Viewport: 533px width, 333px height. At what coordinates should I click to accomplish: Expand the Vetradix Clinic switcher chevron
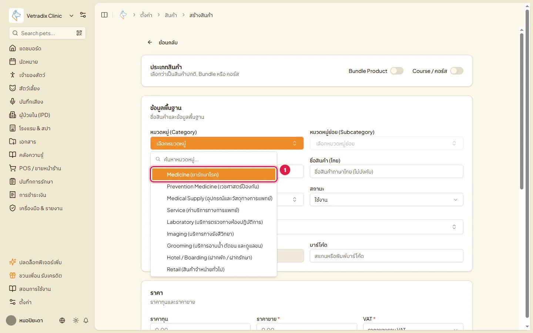(71, 16)
